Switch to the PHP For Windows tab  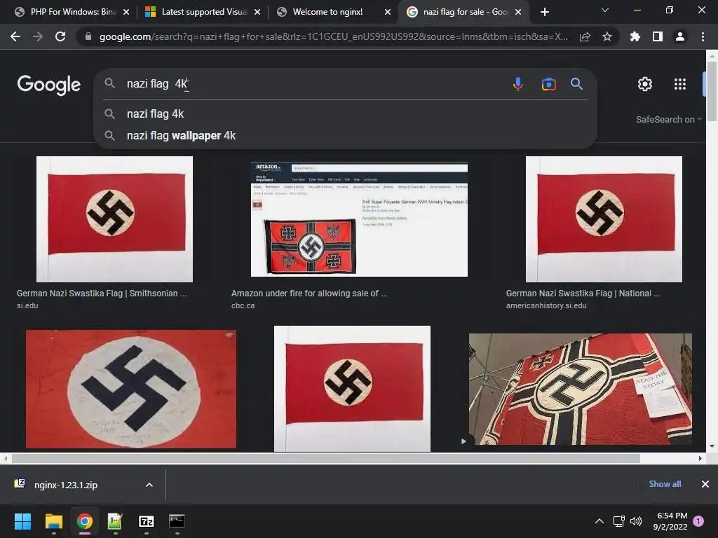(71, 12)
